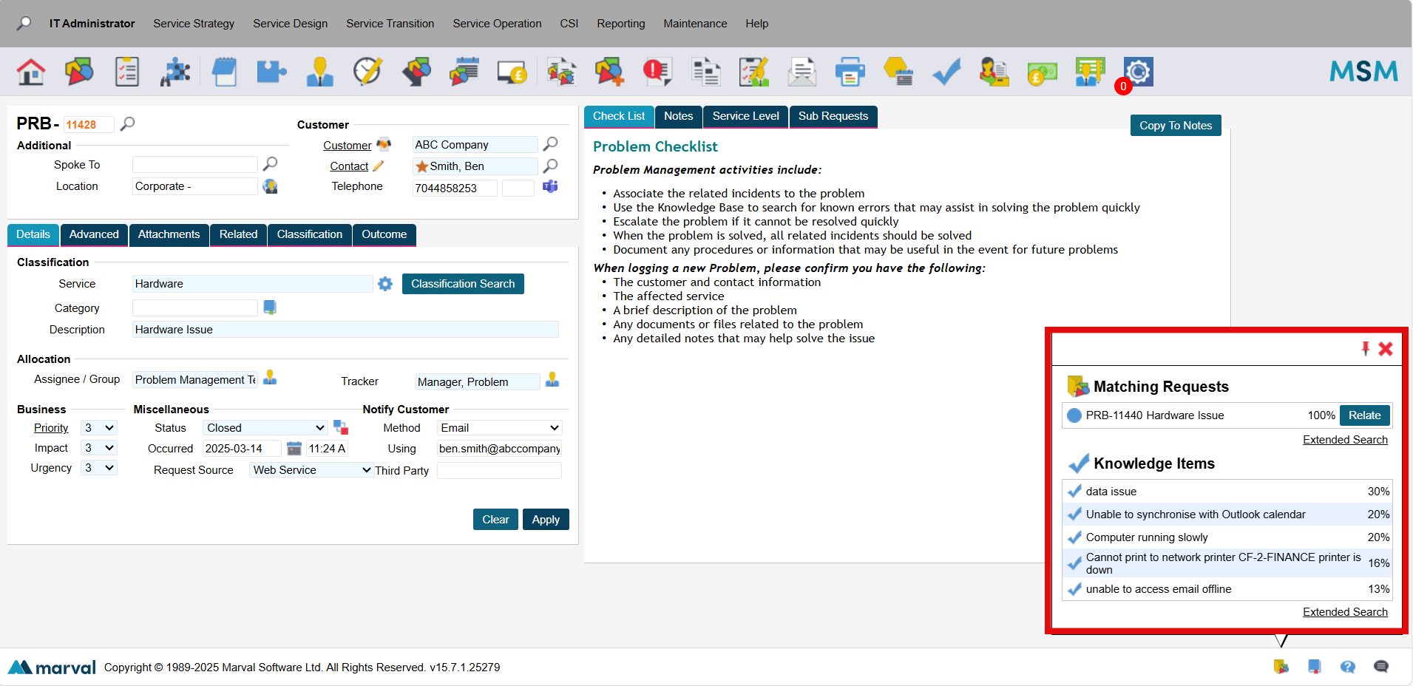Screen dimensions: 1413x686
Task: Pin the Matching Requests popup
Action: (x=1365, y=349)
